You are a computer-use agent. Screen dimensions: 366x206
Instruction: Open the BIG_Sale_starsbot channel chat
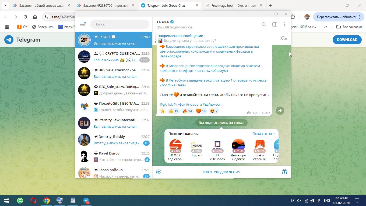tap(114, 73)
